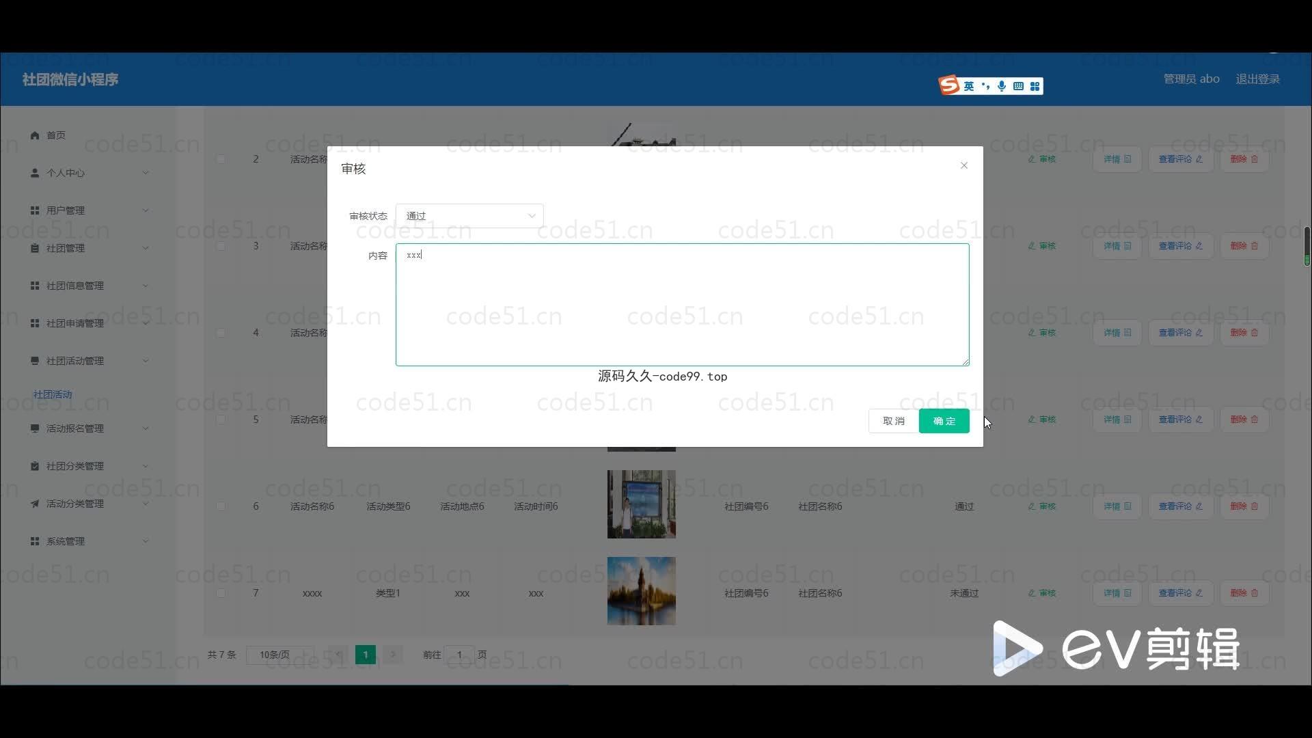Toggle the chevron next to 系统管理

coord(146,541)
